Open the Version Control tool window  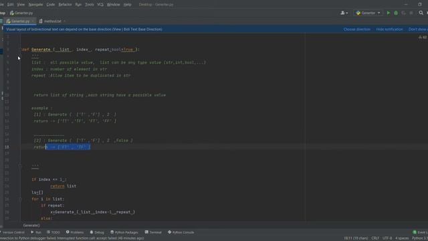[13, 232]
